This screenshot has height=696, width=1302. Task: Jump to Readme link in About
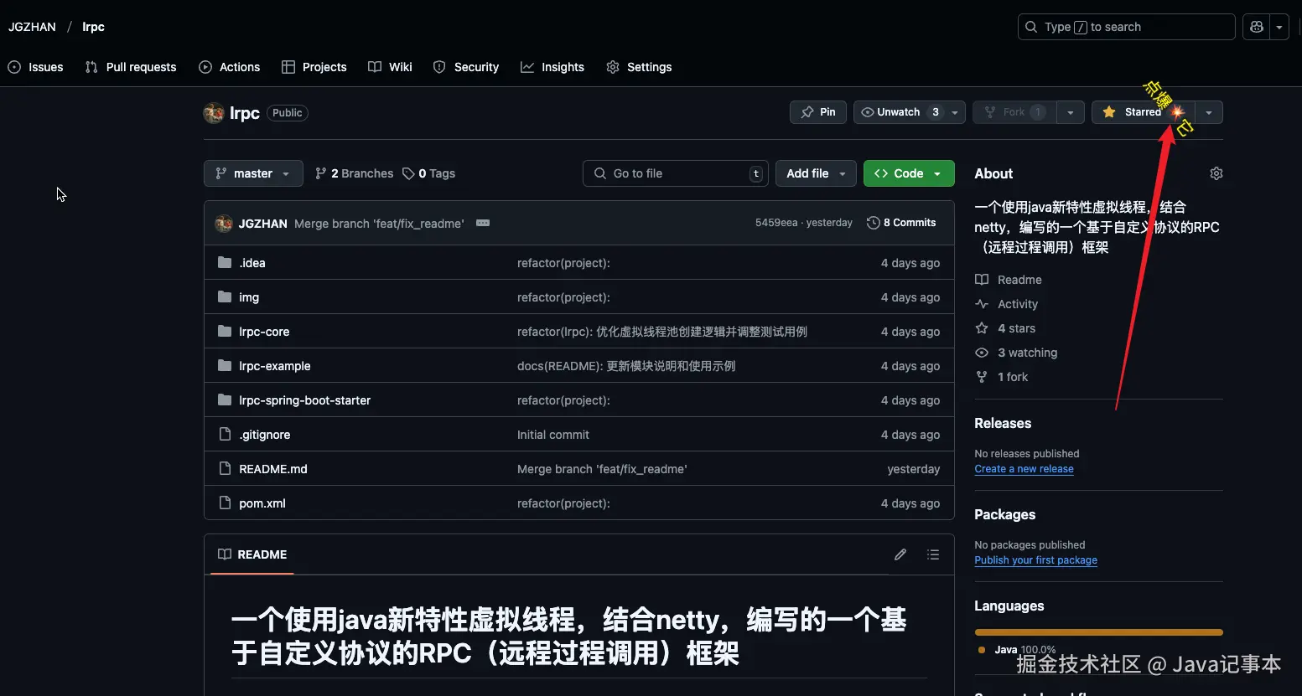[x=1009, y=280]
